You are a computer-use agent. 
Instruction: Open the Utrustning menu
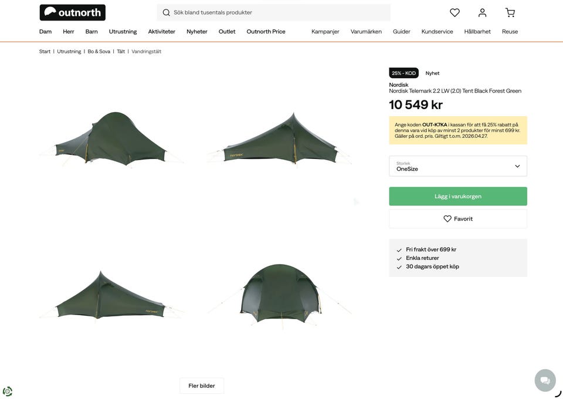123,32
